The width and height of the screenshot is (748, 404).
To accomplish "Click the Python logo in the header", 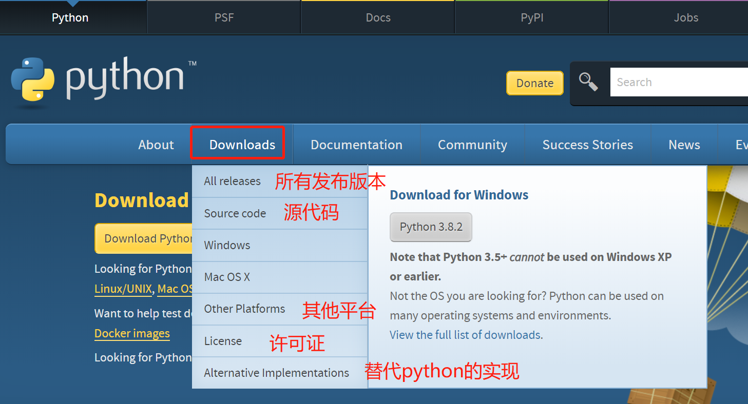I will point(103,82).
